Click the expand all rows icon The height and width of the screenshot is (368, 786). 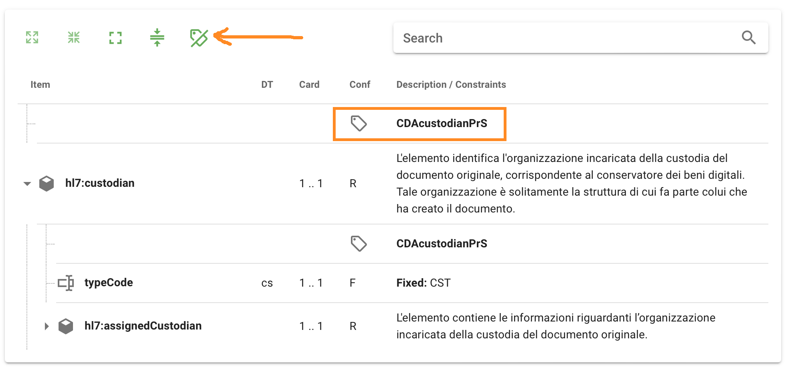[x=32, y=37]
